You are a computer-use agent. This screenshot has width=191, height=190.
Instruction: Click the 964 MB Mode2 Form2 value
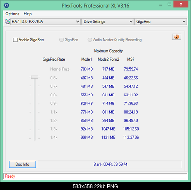pyautogui.click(x=108, y=120)
